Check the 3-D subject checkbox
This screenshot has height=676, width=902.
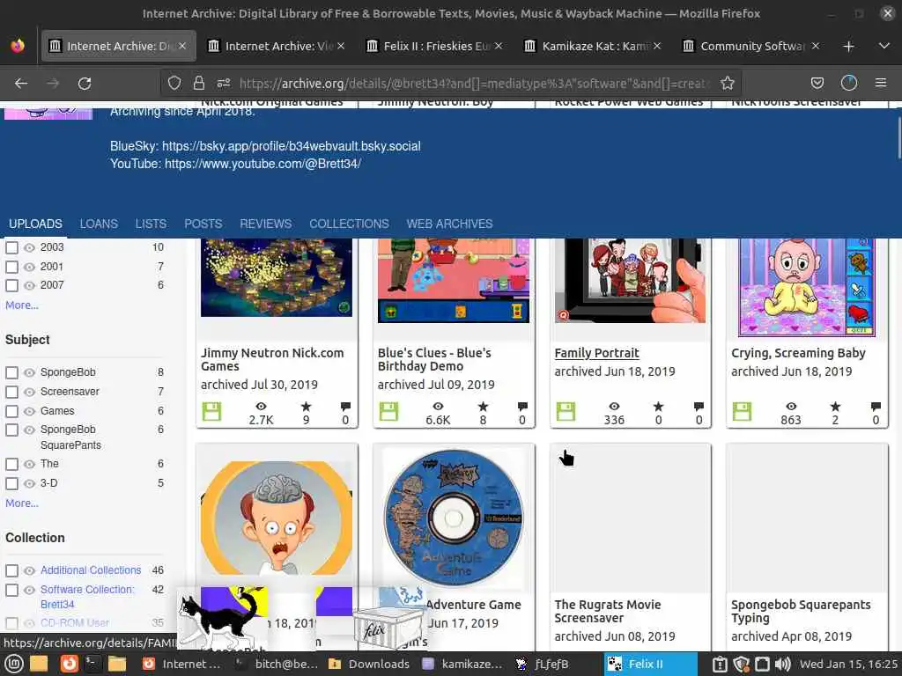click(x=11, y=483)
